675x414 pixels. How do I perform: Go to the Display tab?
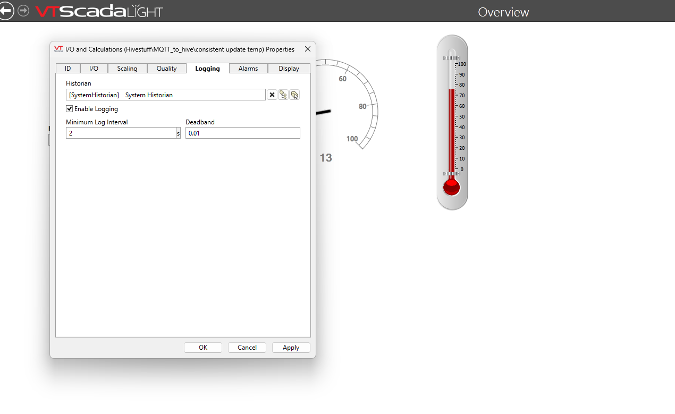coord(289,69)
